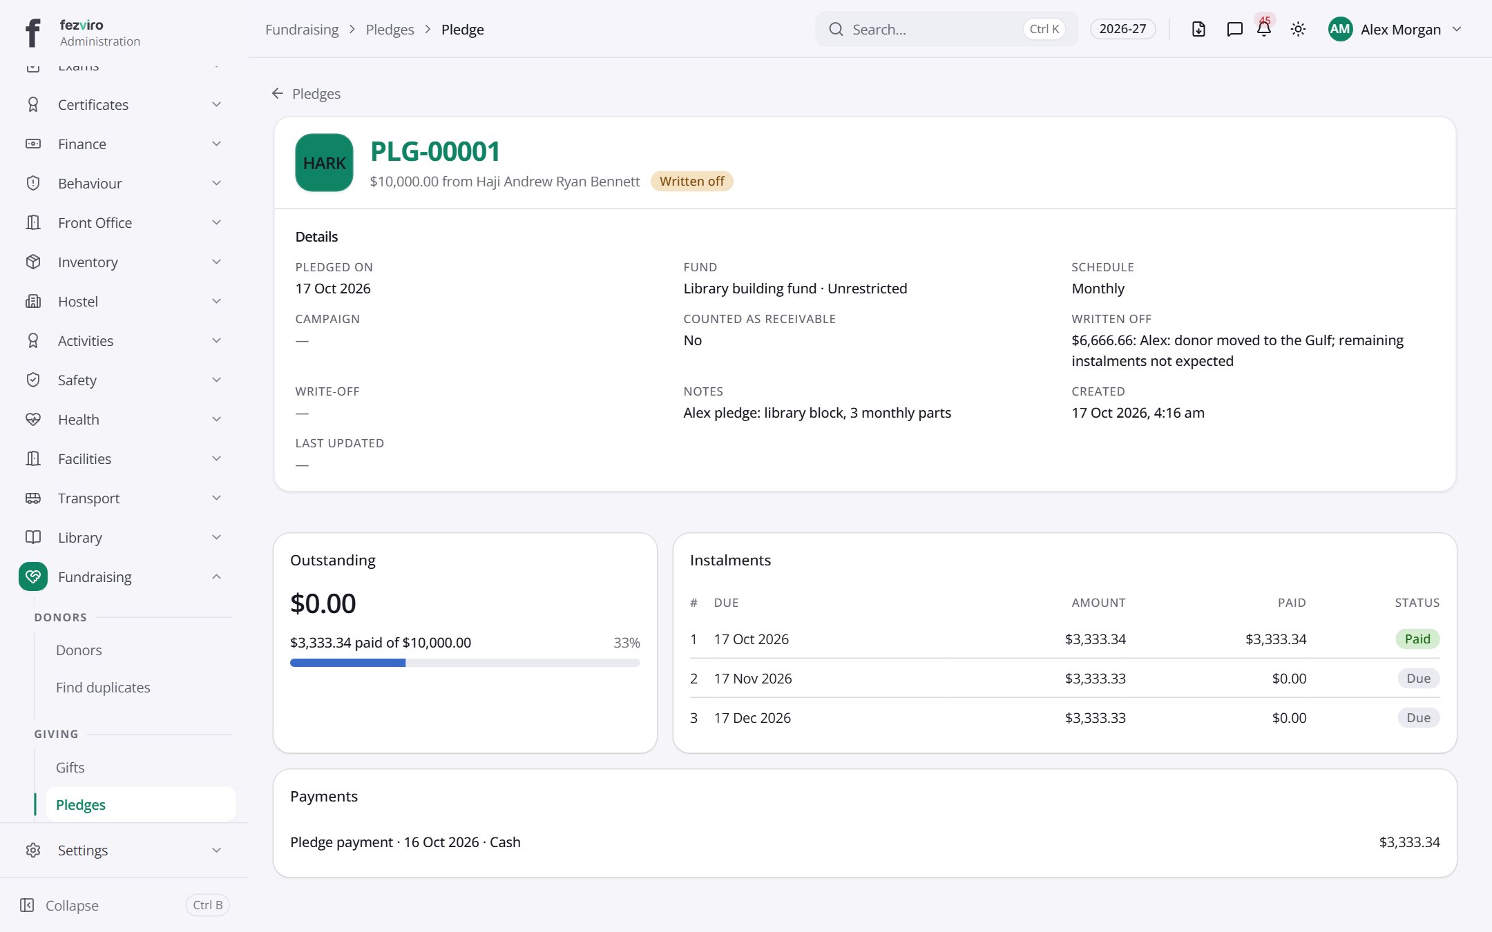Expand the Certificates menu chevron
1492x932 pixels.
click(216, 105)
